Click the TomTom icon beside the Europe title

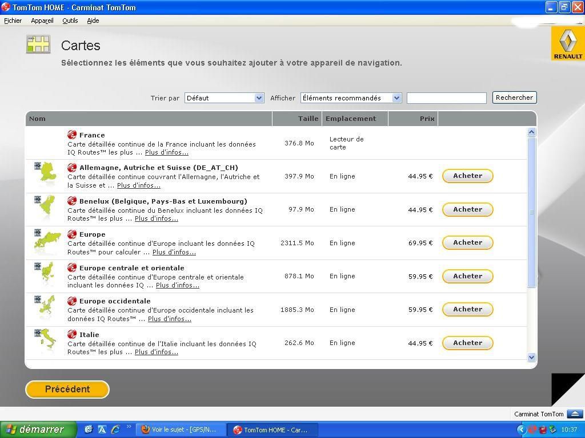pyautogui.click(x=72, y=234)
